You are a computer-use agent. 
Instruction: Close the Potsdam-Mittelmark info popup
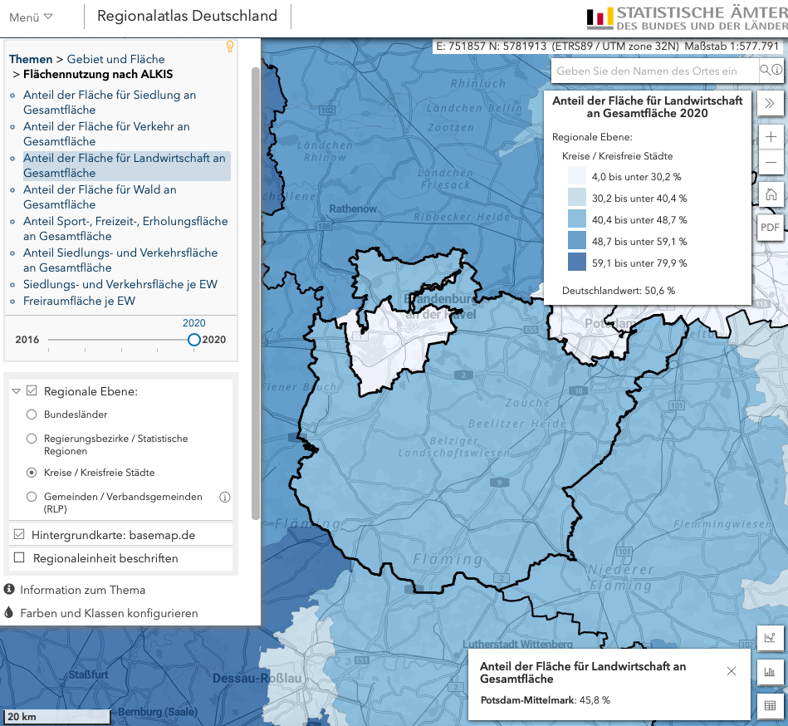tap(732, 671)
